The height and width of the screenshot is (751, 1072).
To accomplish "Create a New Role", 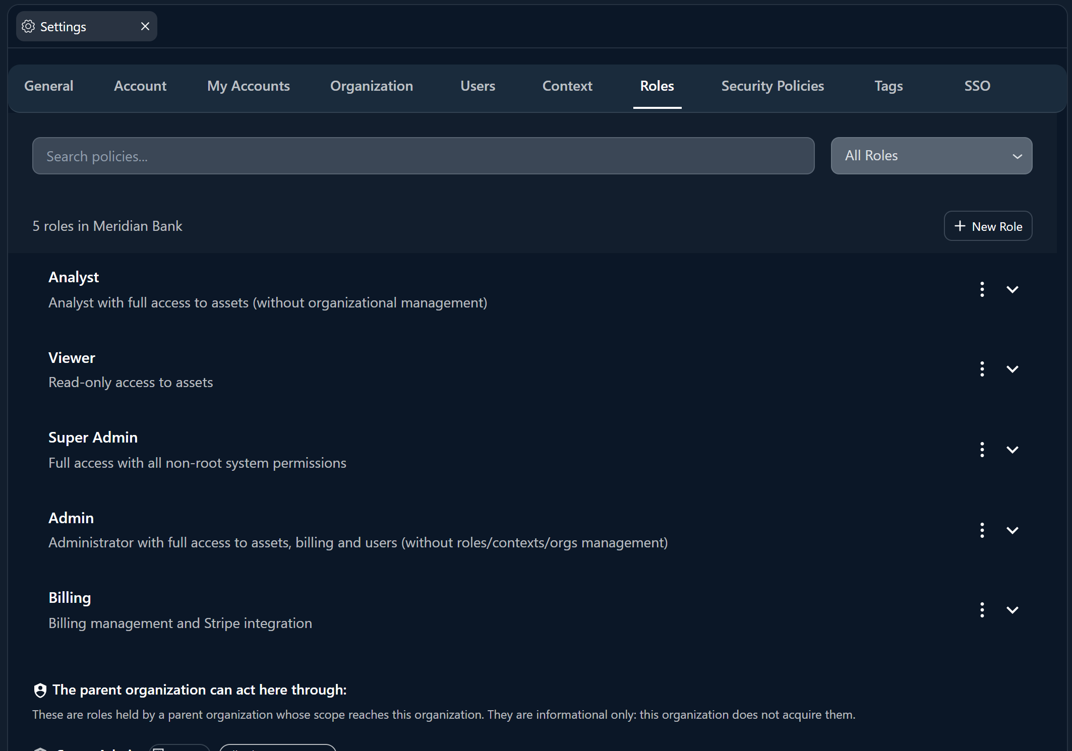I will click(988, 226).
